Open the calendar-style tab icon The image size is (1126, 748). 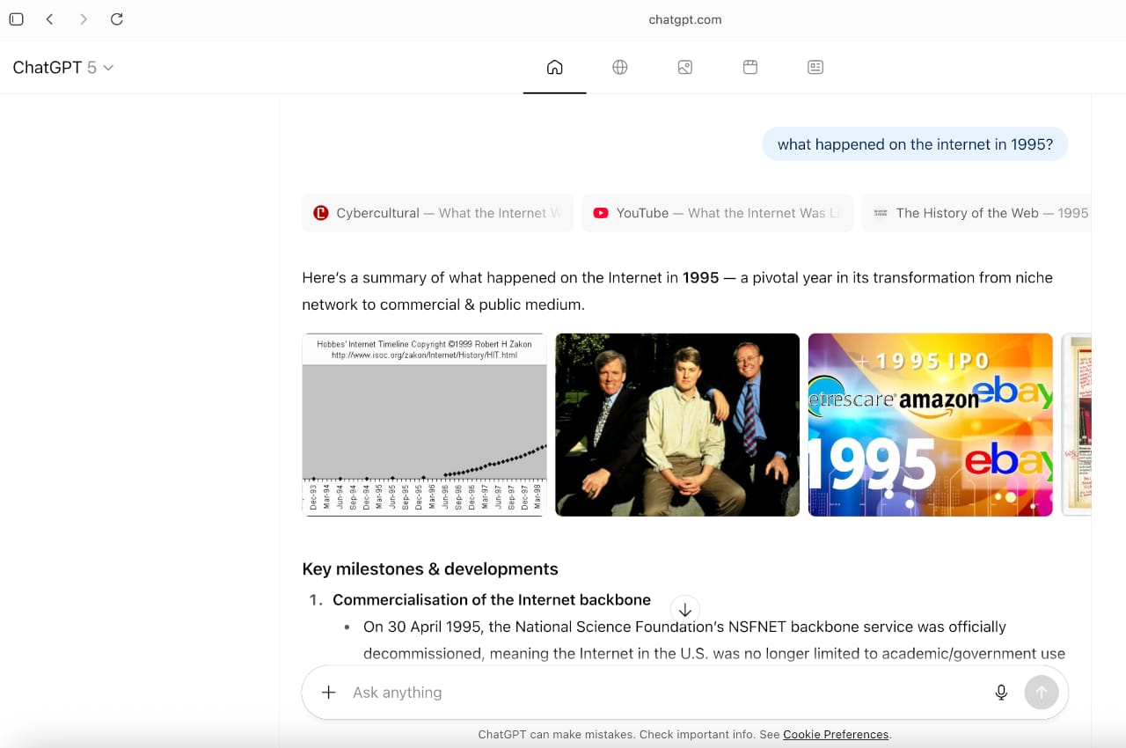[750, 68]
